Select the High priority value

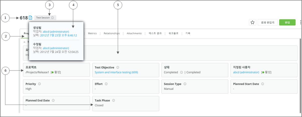click(29, 89)
